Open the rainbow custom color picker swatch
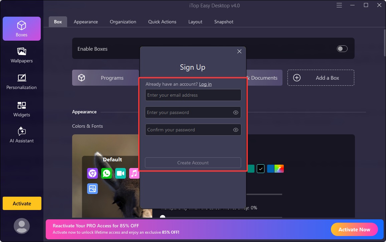Screen dimensions: 386x242 [279, 169]
